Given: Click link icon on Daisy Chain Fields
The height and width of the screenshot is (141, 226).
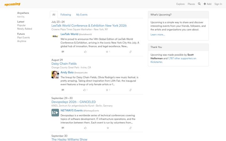Looking at the screenshot, I should click(130, 90).
